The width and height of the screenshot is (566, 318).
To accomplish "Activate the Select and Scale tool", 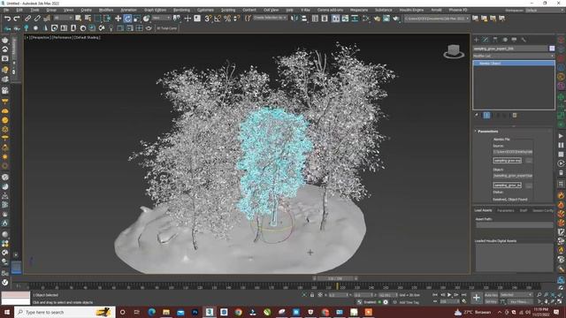I will (137, 18).
